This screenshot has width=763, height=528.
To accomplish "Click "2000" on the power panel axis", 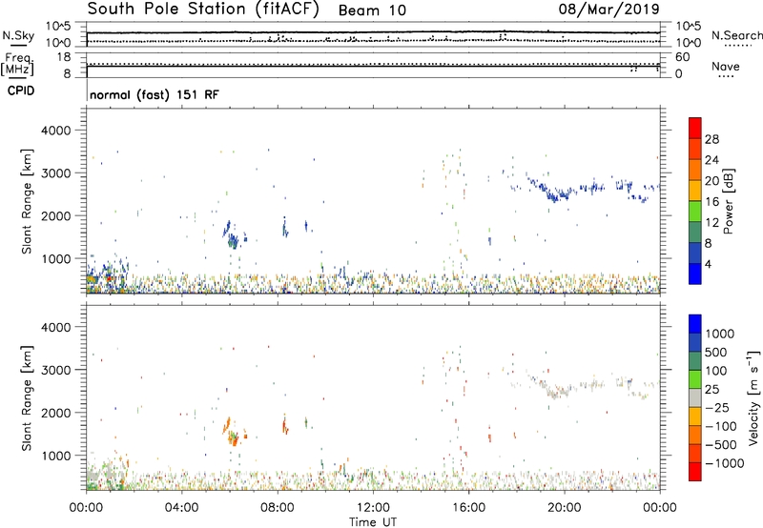I will (56, 215).
